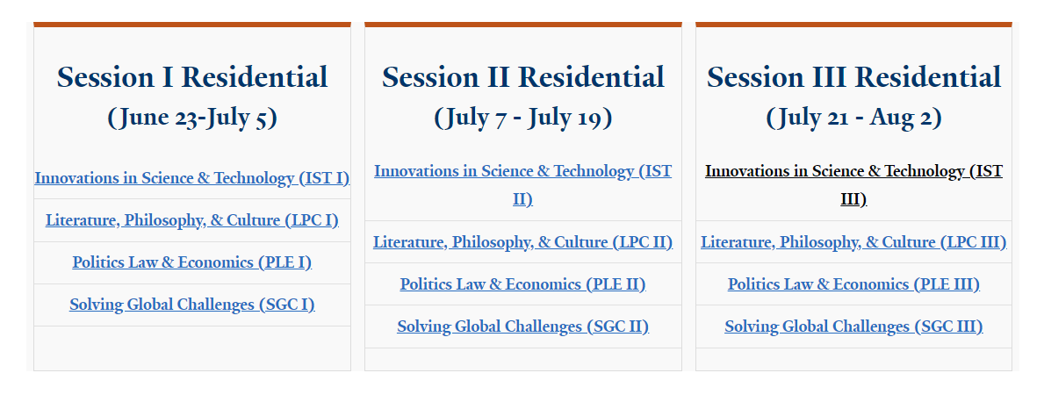The height and width of the screenshot is (409, 1044).
Task: Click the orange bar above Session III card
Action: [x=853, y=25]
